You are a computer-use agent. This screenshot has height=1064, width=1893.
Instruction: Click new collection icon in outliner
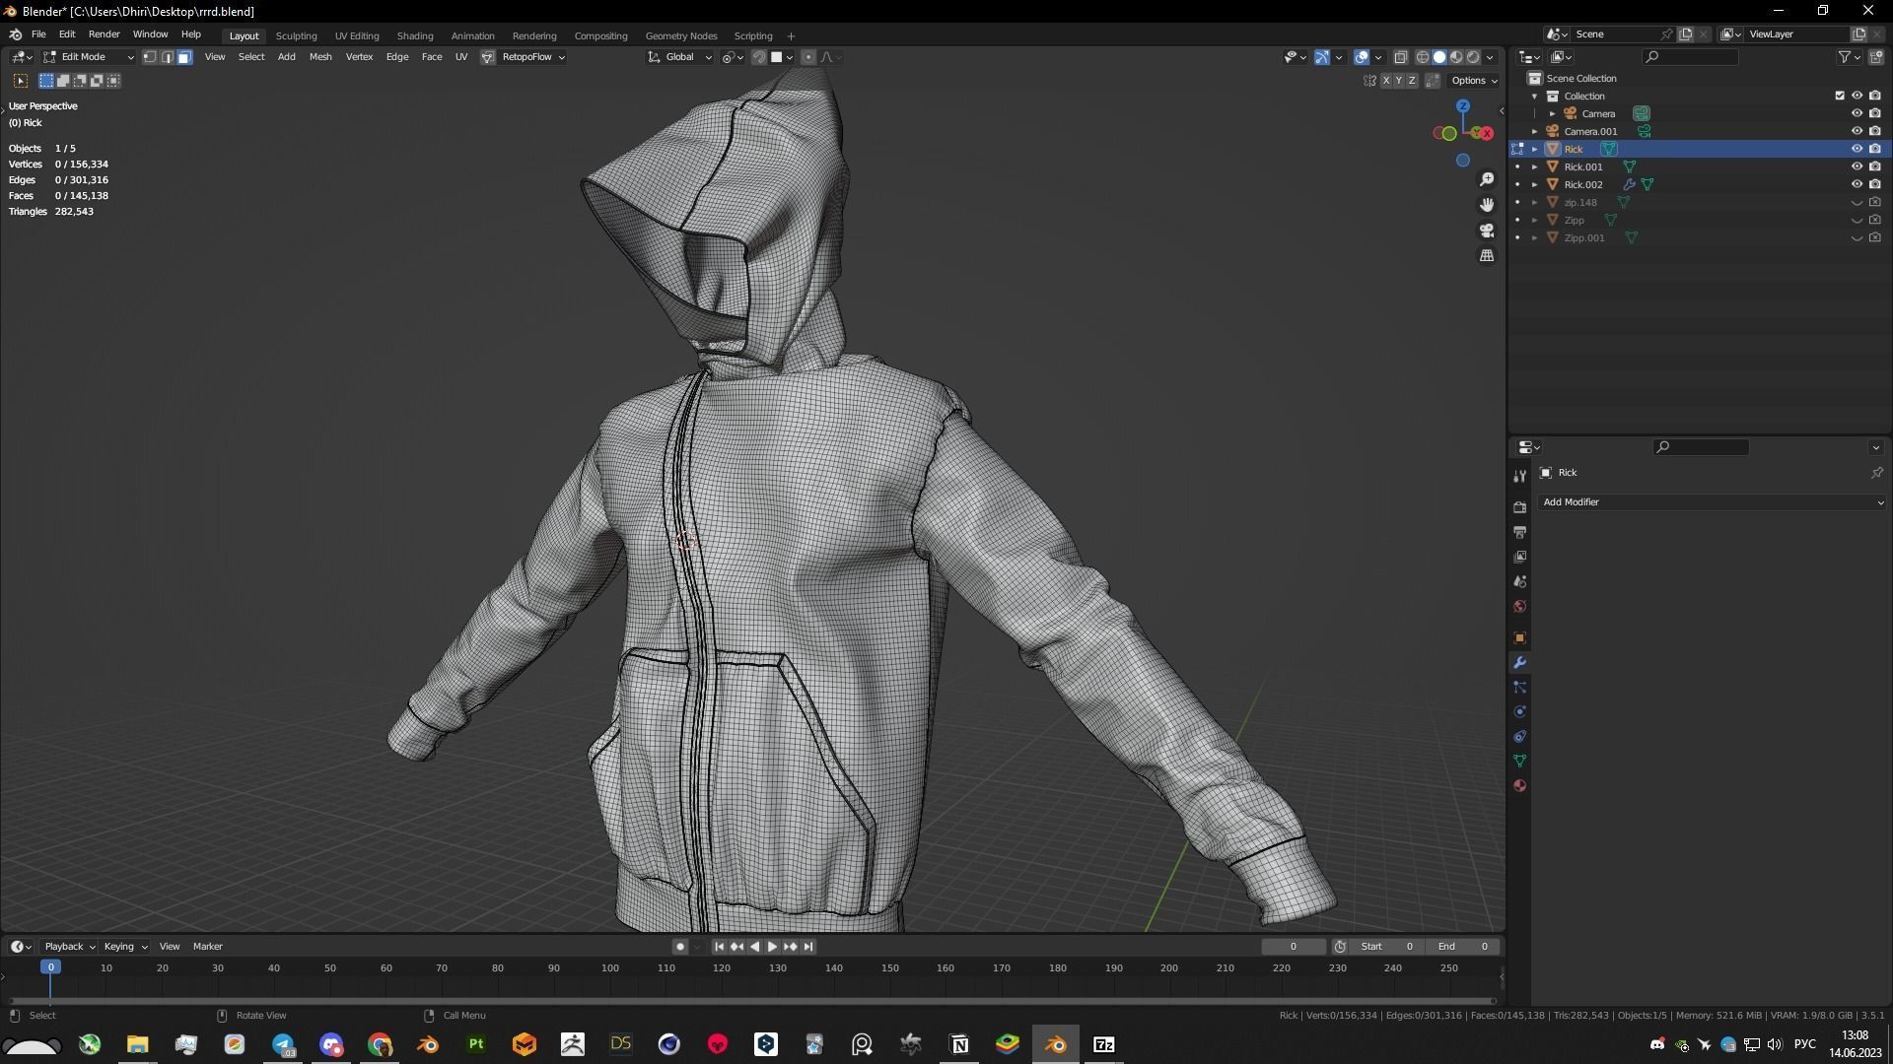pyautogui.click(x=1876, y=57)
